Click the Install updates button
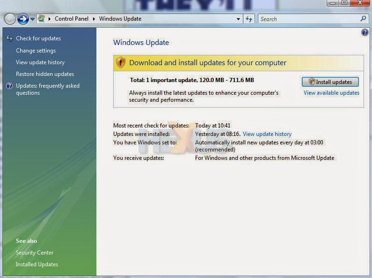 (x=330, y=82)
